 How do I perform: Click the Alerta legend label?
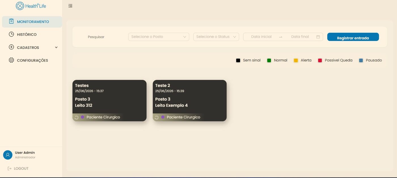[306, 60]
